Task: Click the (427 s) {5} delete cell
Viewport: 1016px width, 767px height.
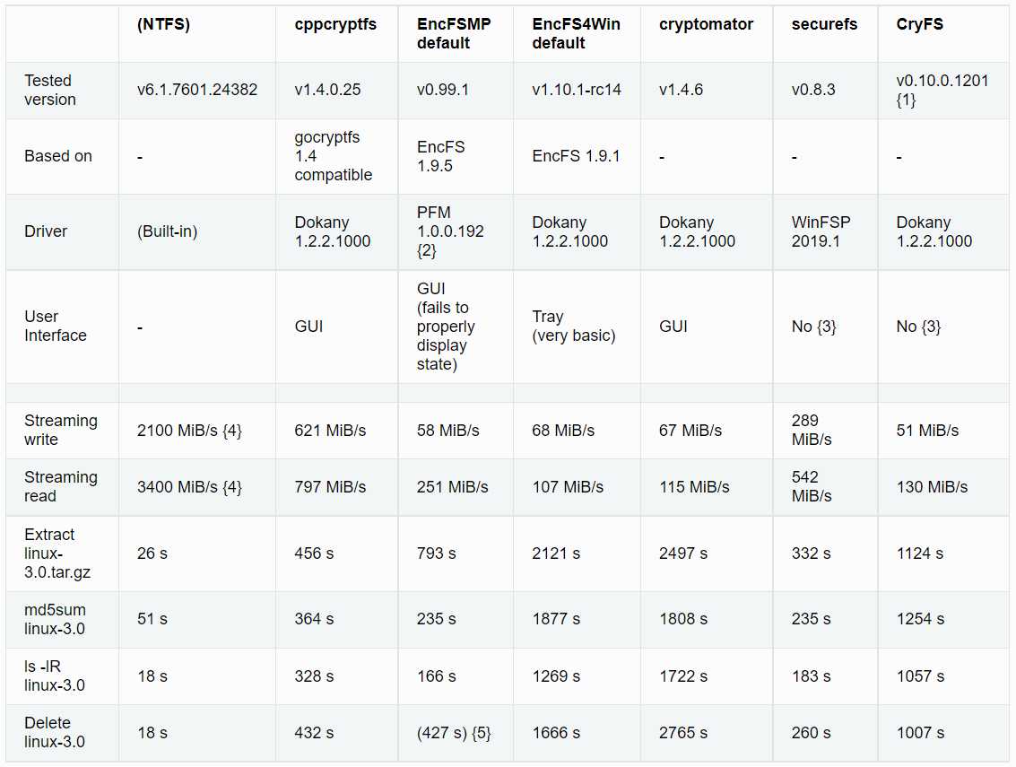Action: [x=454, y=733]
